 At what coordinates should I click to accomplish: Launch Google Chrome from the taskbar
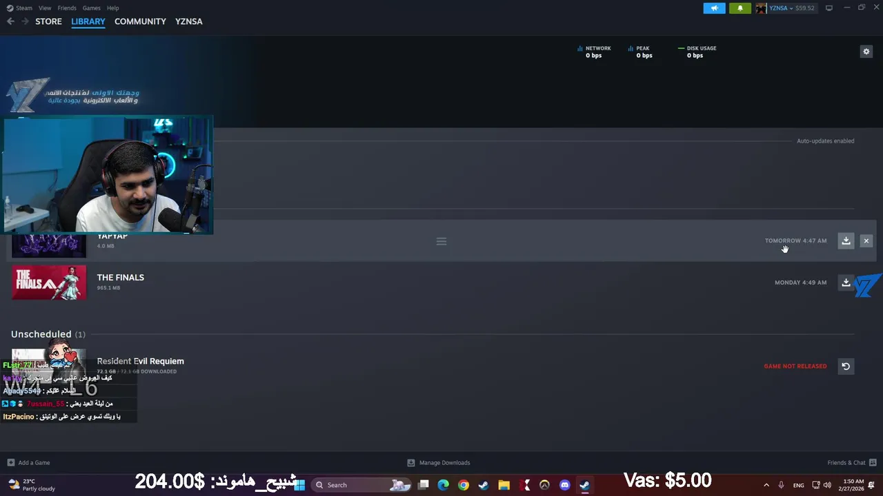coord(464,485)
